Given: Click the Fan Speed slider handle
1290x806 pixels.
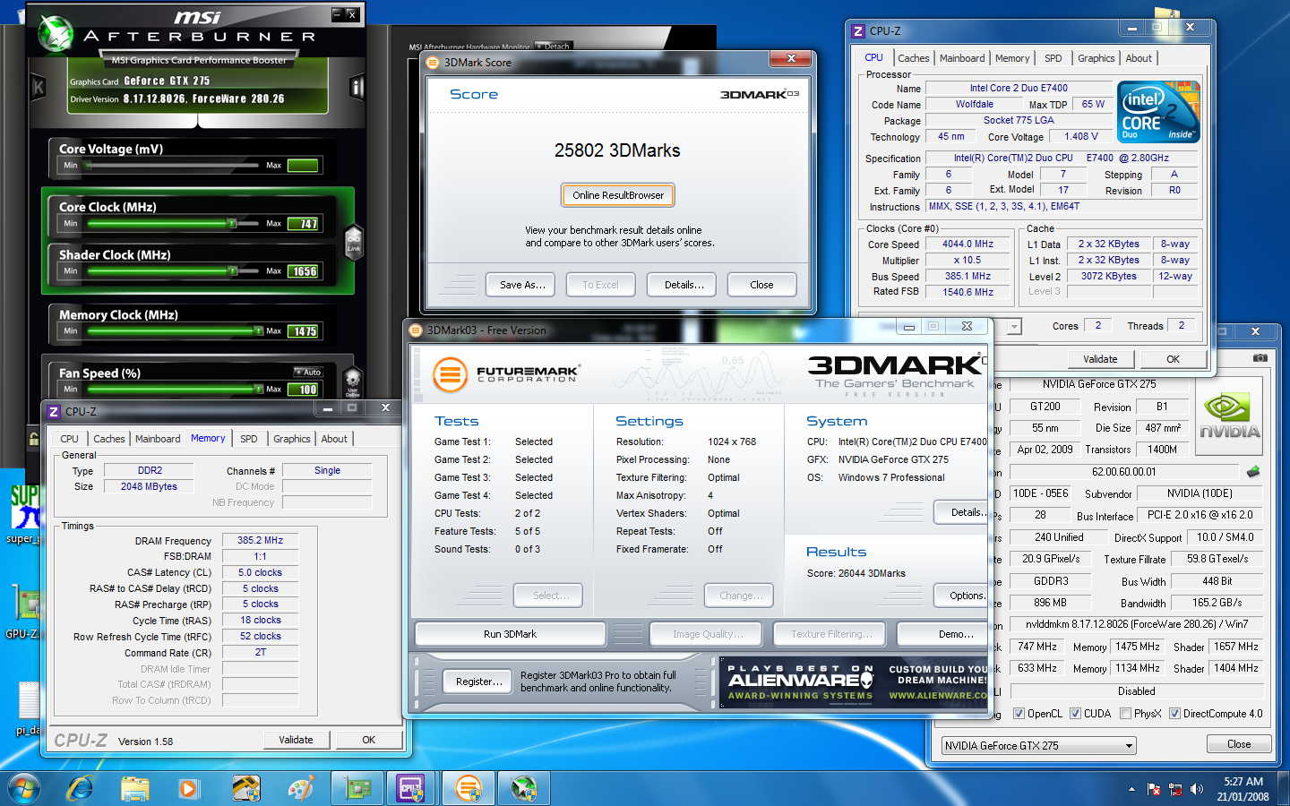Looking at the screenshot, I should [x=260, y=389].
